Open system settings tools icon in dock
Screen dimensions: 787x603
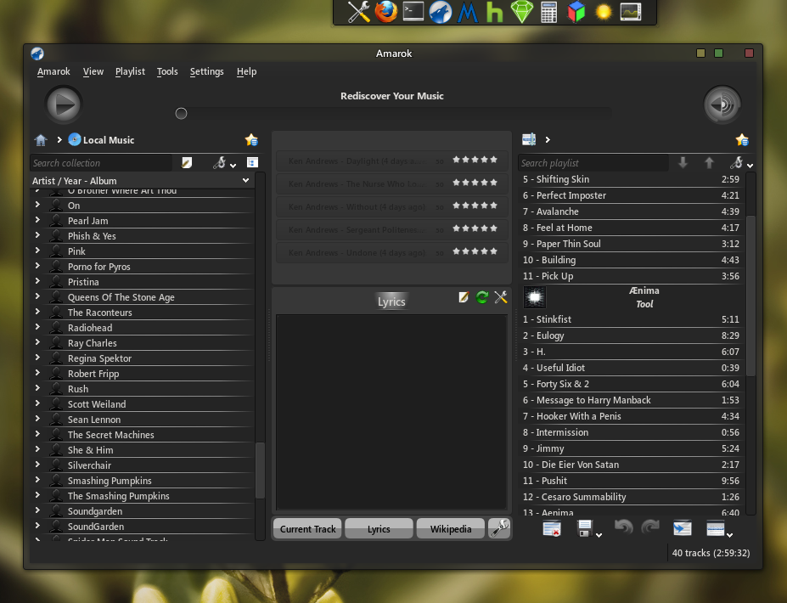[358, 12]
